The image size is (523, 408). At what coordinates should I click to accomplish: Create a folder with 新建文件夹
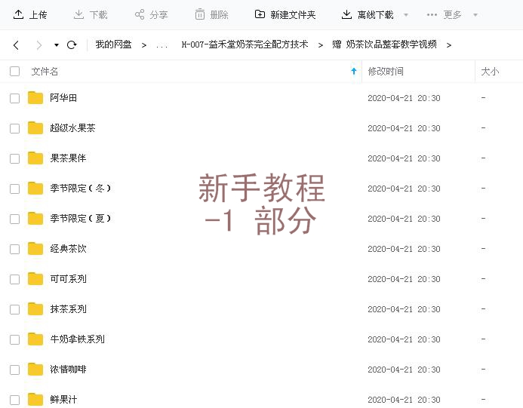click(x=285, y=14)
